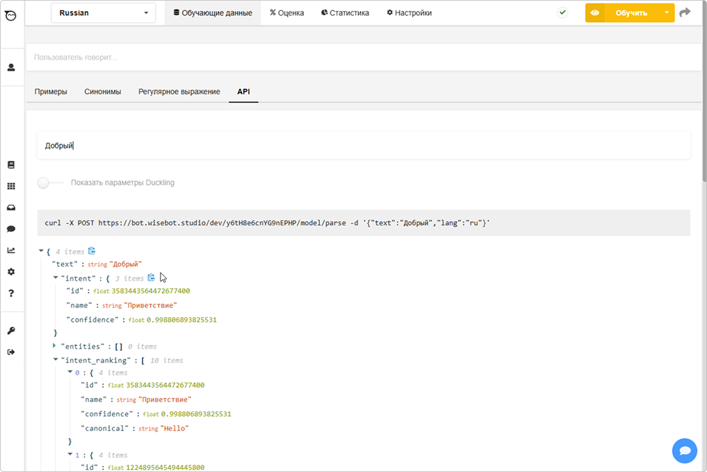Open the inbox tray icon in sidebar

pyautogui.click(x=11, y=208)
